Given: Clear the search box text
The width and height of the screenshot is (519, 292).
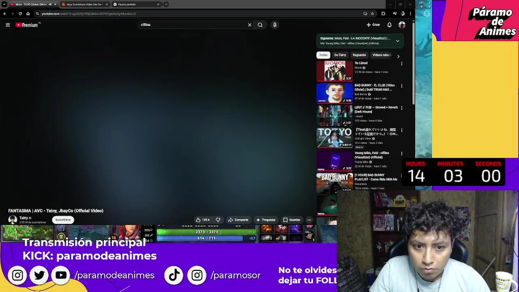Looking at the screenshot, I should click(250, 25).
